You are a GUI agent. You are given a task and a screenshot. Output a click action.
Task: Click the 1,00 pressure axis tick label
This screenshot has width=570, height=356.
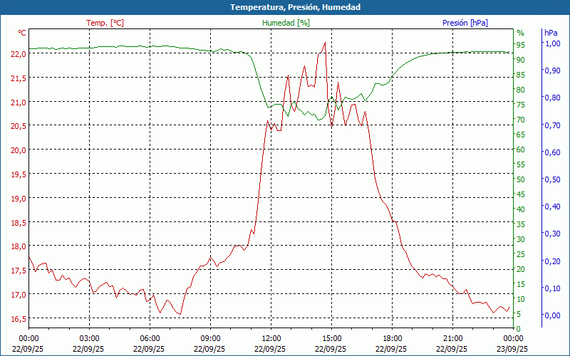click(551, 43)
